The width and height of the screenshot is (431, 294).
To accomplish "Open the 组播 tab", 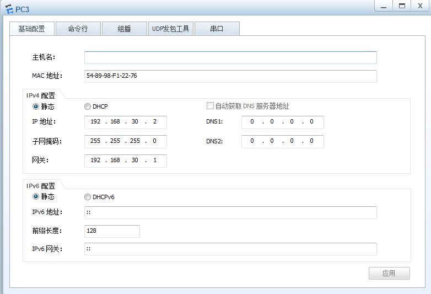I will tap(124, 29).
